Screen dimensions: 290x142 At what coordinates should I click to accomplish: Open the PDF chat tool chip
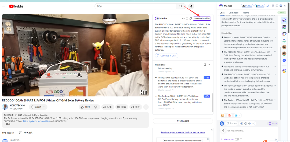pyautogui.click(x=229, y=115)
